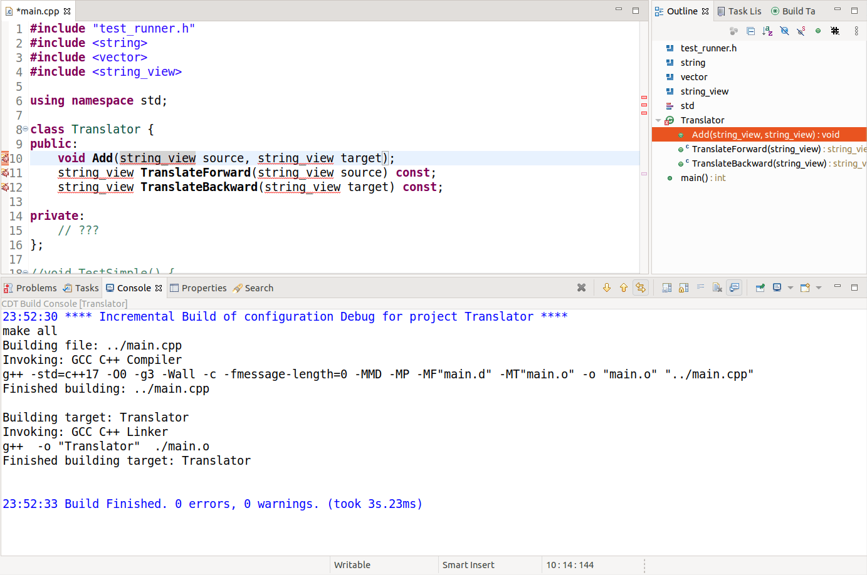
Task: Collapse the Translator class in Outline
Action: click(x=658, y=120)
